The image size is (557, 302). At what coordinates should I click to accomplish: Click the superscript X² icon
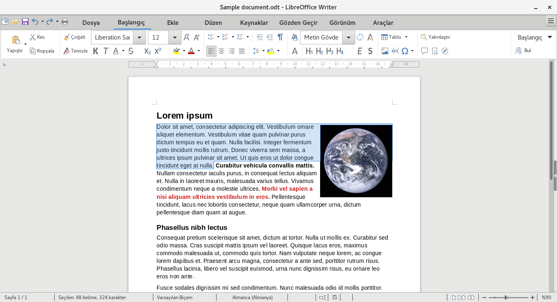click(158, 51)
